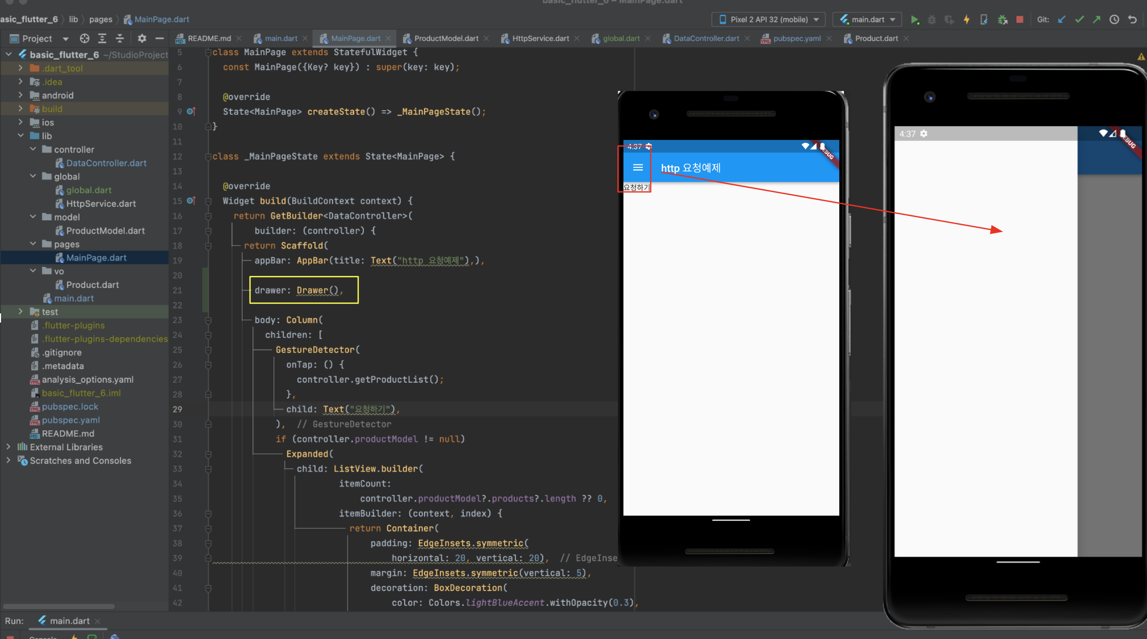Open the device selector Pixel 2 dropdown
This screenshot has width=1147, height=639.
768,20
